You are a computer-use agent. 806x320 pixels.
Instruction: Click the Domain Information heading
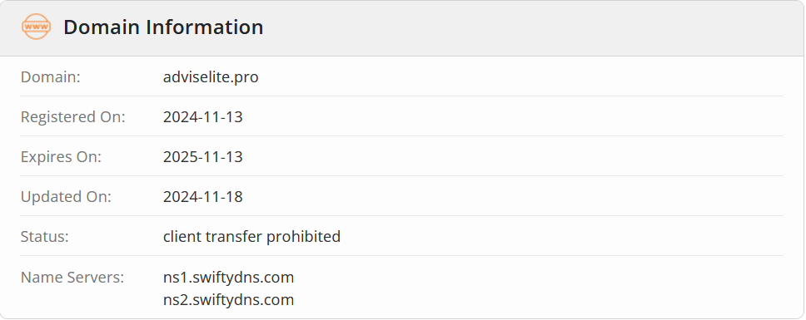(x=163, y=27)
